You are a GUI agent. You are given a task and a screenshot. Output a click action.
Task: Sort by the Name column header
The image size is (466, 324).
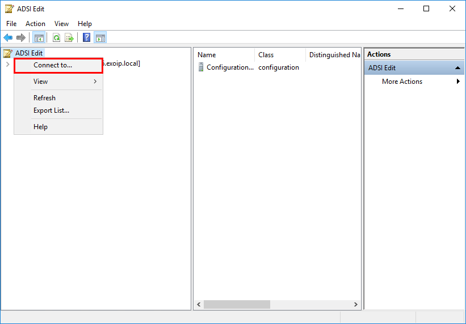[225, 55]
